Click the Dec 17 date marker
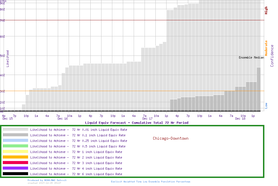The width and height of the screenshot is (278, 186). click(147, 119)
